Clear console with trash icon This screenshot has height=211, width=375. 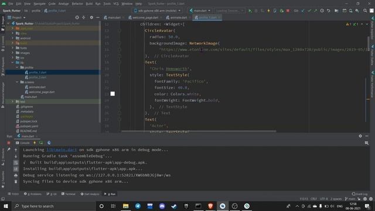tap(16, 182)
